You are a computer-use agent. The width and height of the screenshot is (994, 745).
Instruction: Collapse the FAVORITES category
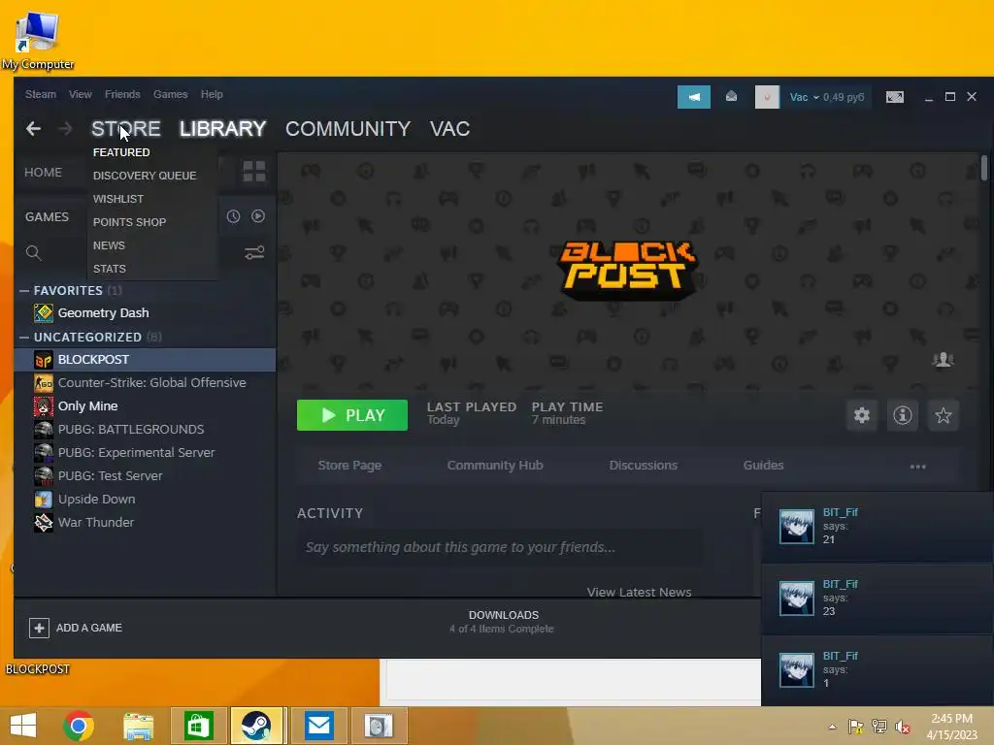pyautogui.click(x=24, y=291)
